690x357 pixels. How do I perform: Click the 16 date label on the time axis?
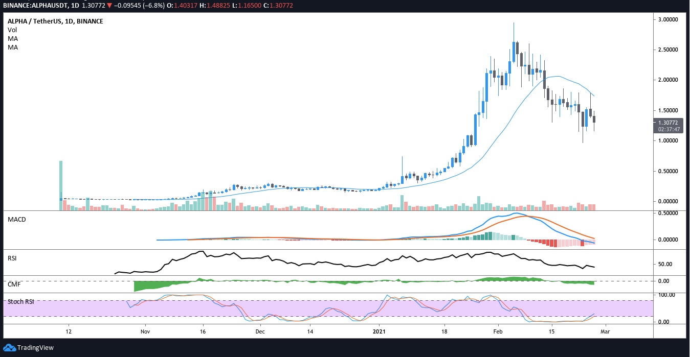[x=203, y=332]
